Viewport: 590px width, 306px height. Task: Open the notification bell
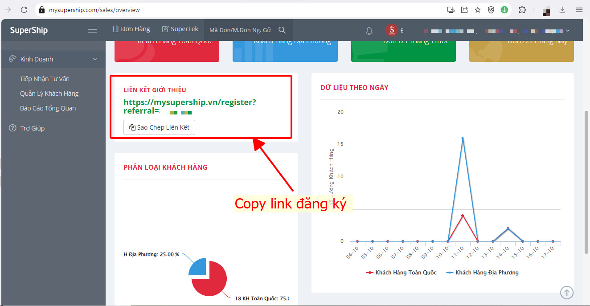coord(369,31)
